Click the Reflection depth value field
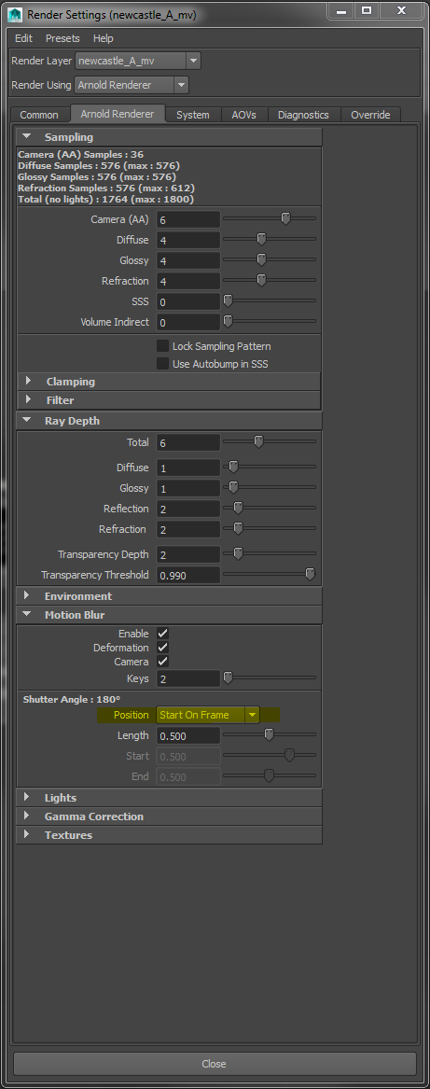 [x=188, y=510]
